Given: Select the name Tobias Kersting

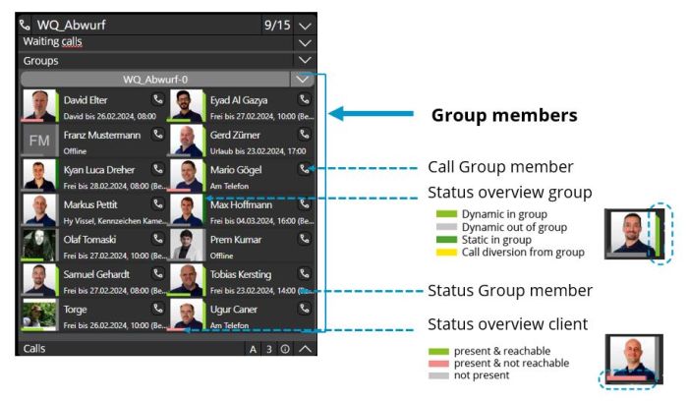Looking at the screenshot, I should coord(241,274).
